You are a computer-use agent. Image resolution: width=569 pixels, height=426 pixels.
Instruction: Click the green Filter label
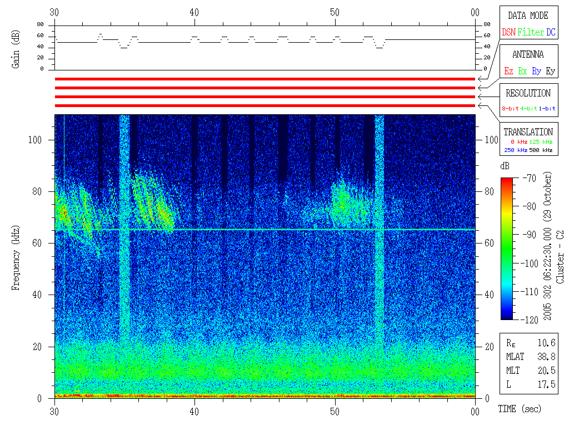tap(531, 32)
